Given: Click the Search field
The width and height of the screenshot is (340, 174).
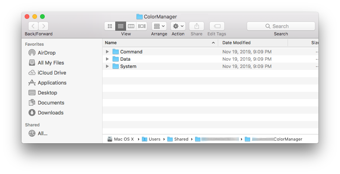Looking at the screenshot, I should [281, 26].
